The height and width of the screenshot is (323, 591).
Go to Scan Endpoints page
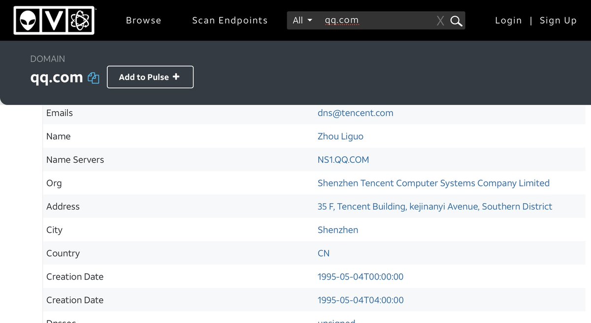click(x=230, y=20)
